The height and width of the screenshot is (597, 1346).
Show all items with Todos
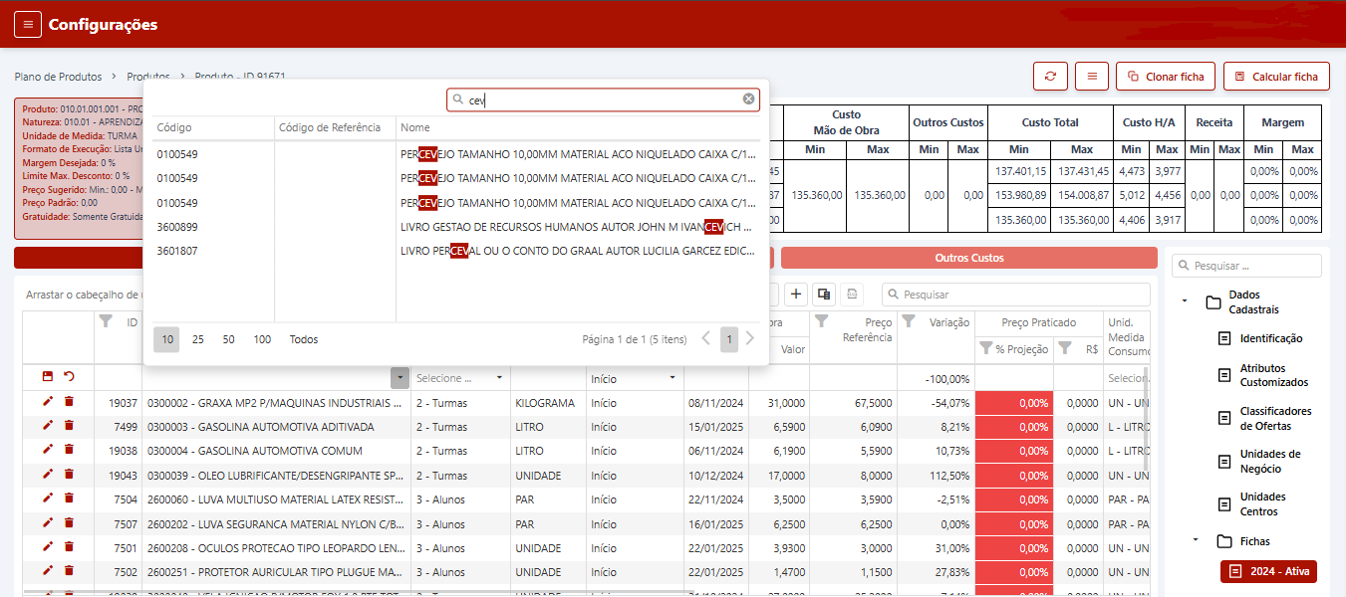[304, 339]
